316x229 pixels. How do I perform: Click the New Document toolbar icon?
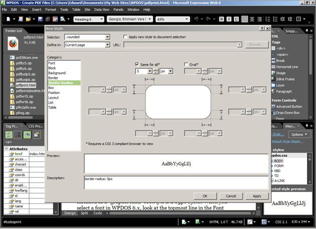coord(8,19)
